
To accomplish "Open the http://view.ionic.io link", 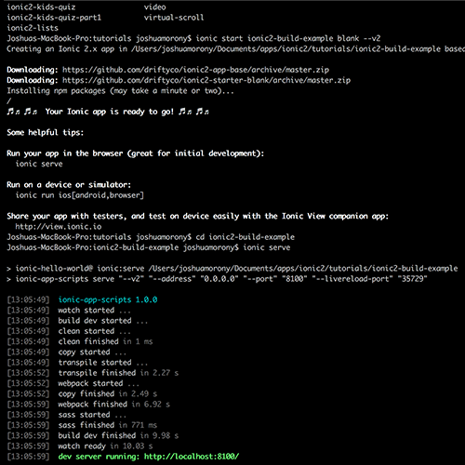I will (x=59, y=227).
